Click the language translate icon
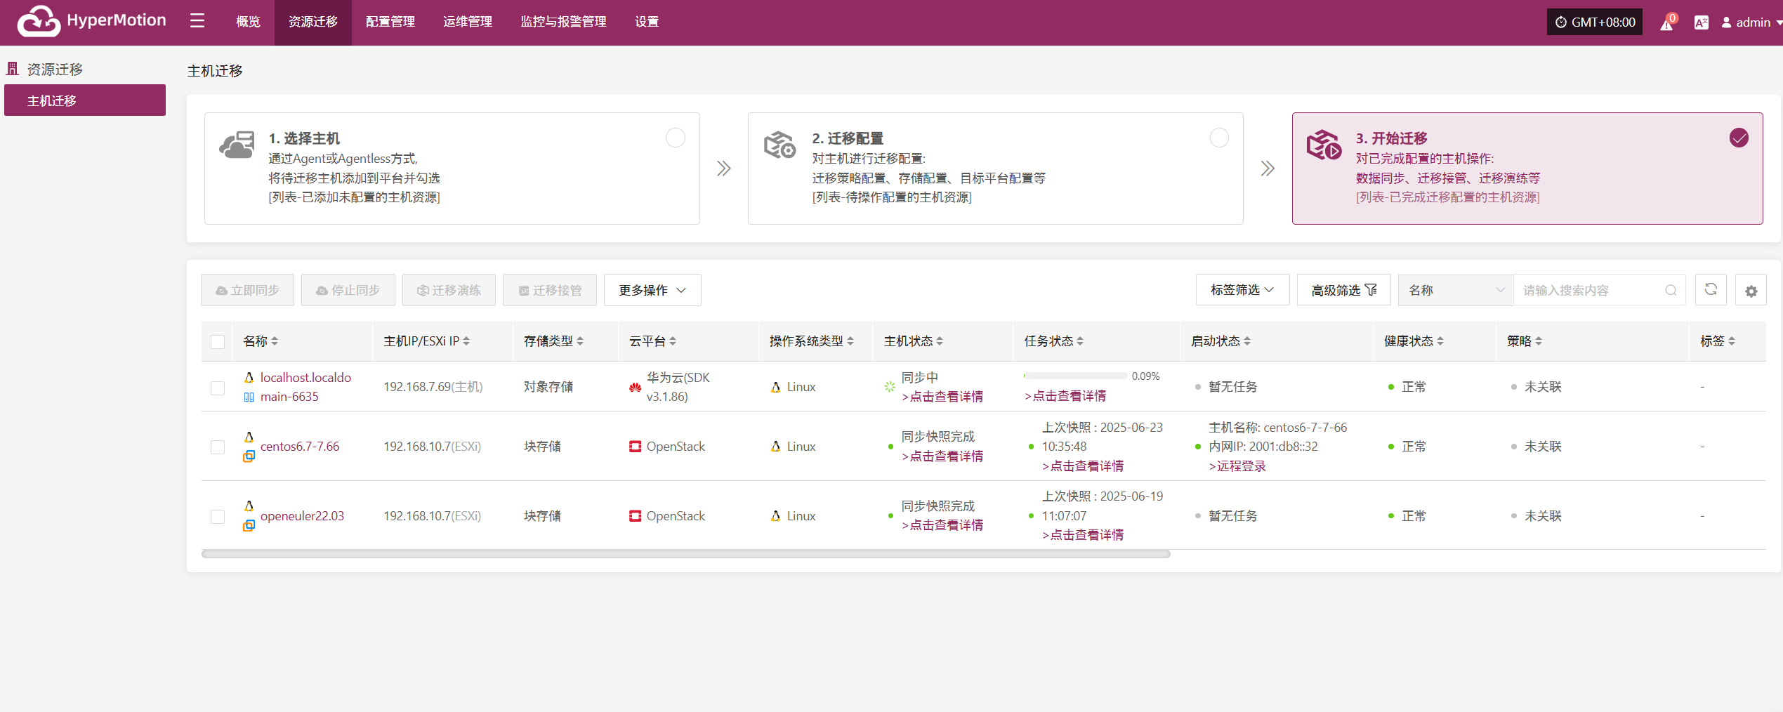Screen dimensions: 1783x712 [1701, 22]
